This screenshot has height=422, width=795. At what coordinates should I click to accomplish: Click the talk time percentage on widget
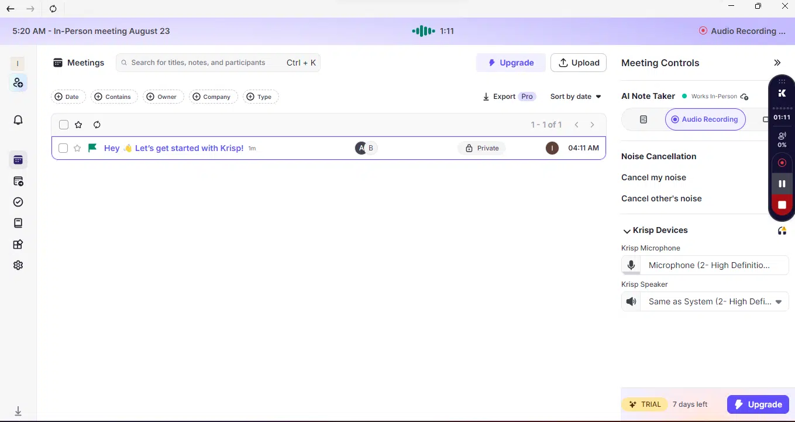tap(782, 140)
